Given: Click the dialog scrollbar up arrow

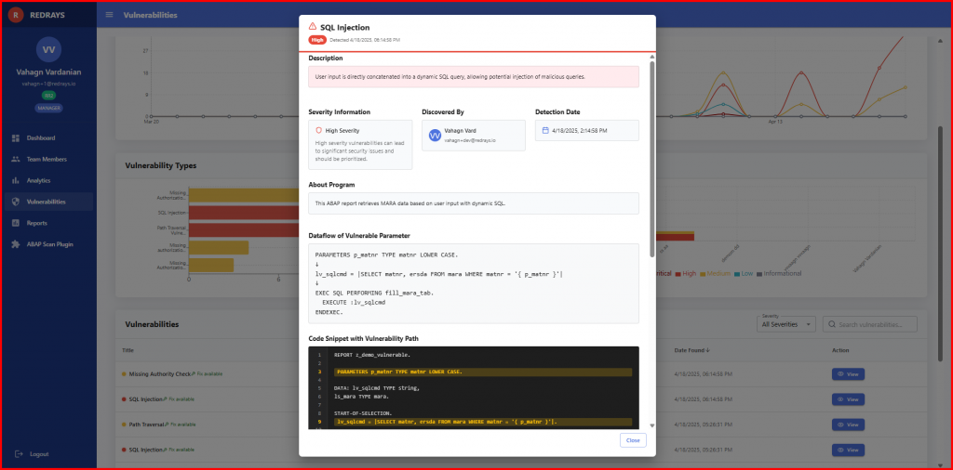Looking at the screenshot, I should pos(652,57).
